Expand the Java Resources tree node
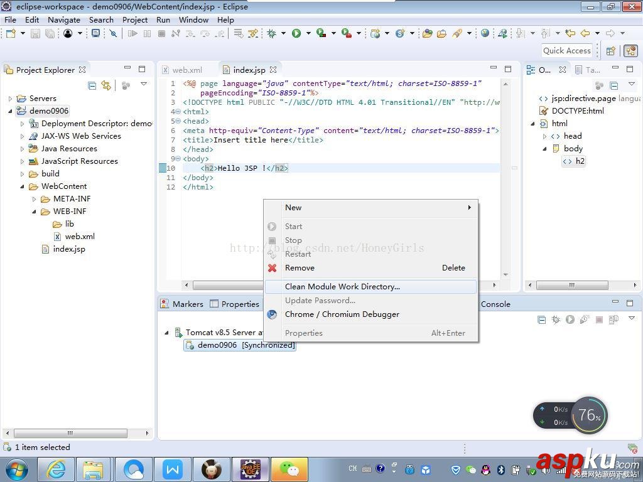This screenshot has width=643, height=482. coord(23,149)
